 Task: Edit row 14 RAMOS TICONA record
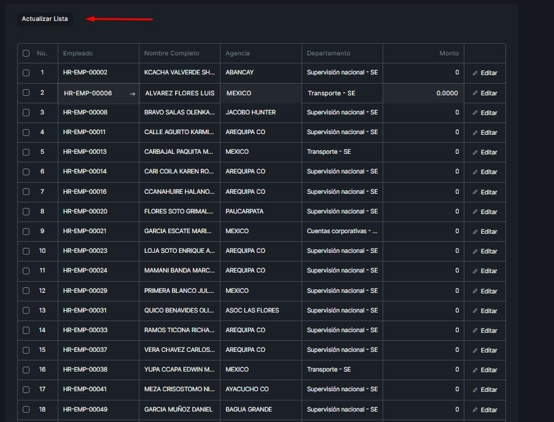point(485,331)
